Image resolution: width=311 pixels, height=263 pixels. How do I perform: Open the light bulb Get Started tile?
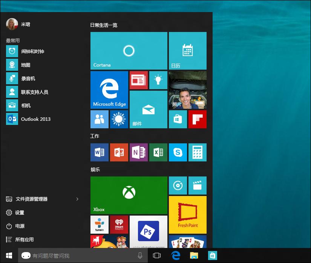point(158,80)
